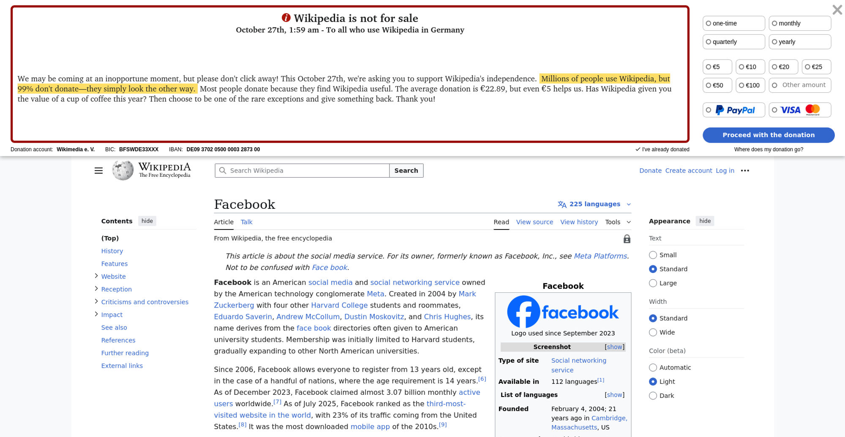Open the Meta Platforms link
This screenshot has height=437, width=845.
point(600,256)
